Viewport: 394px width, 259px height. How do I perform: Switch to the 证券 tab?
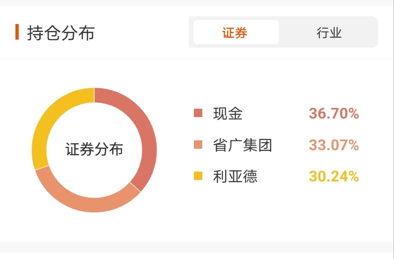point(236,32)
